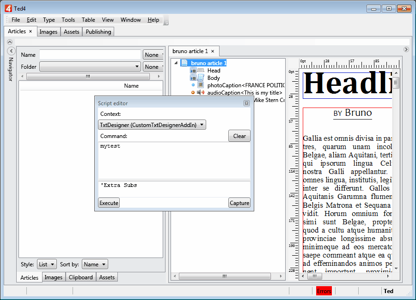The width and height of the screenshot is (416, 300).
Task: Close the bruno article 1 tab
Action: pyautogui.click(x=213, y=51)
